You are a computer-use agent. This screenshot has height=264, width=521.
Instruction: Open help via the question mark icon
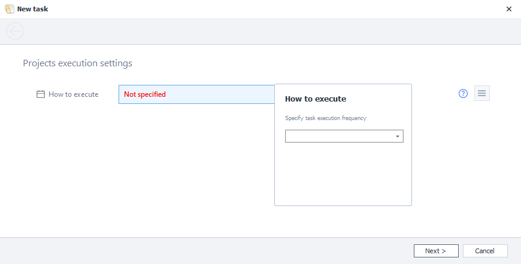point(463,94)
